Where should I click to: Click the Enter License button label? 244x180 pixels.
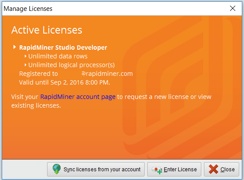[x=180, y=170]
